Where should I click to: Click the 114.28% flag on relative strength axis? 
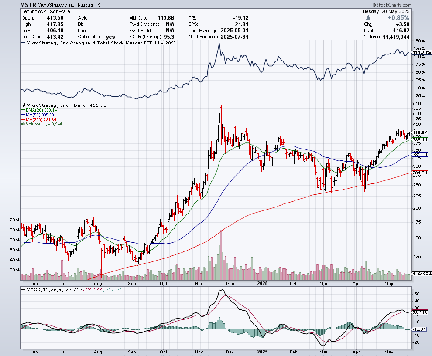(421, 52)
